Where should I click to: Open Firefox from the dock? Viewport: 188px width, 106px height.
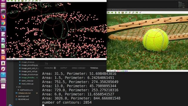coord(3,17)
